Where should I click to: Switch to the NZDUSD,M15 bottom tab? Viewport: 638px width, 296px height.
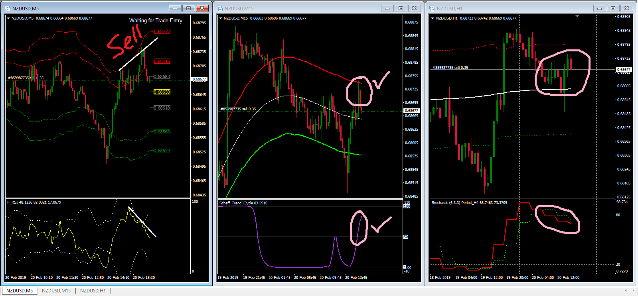(56, 291)
